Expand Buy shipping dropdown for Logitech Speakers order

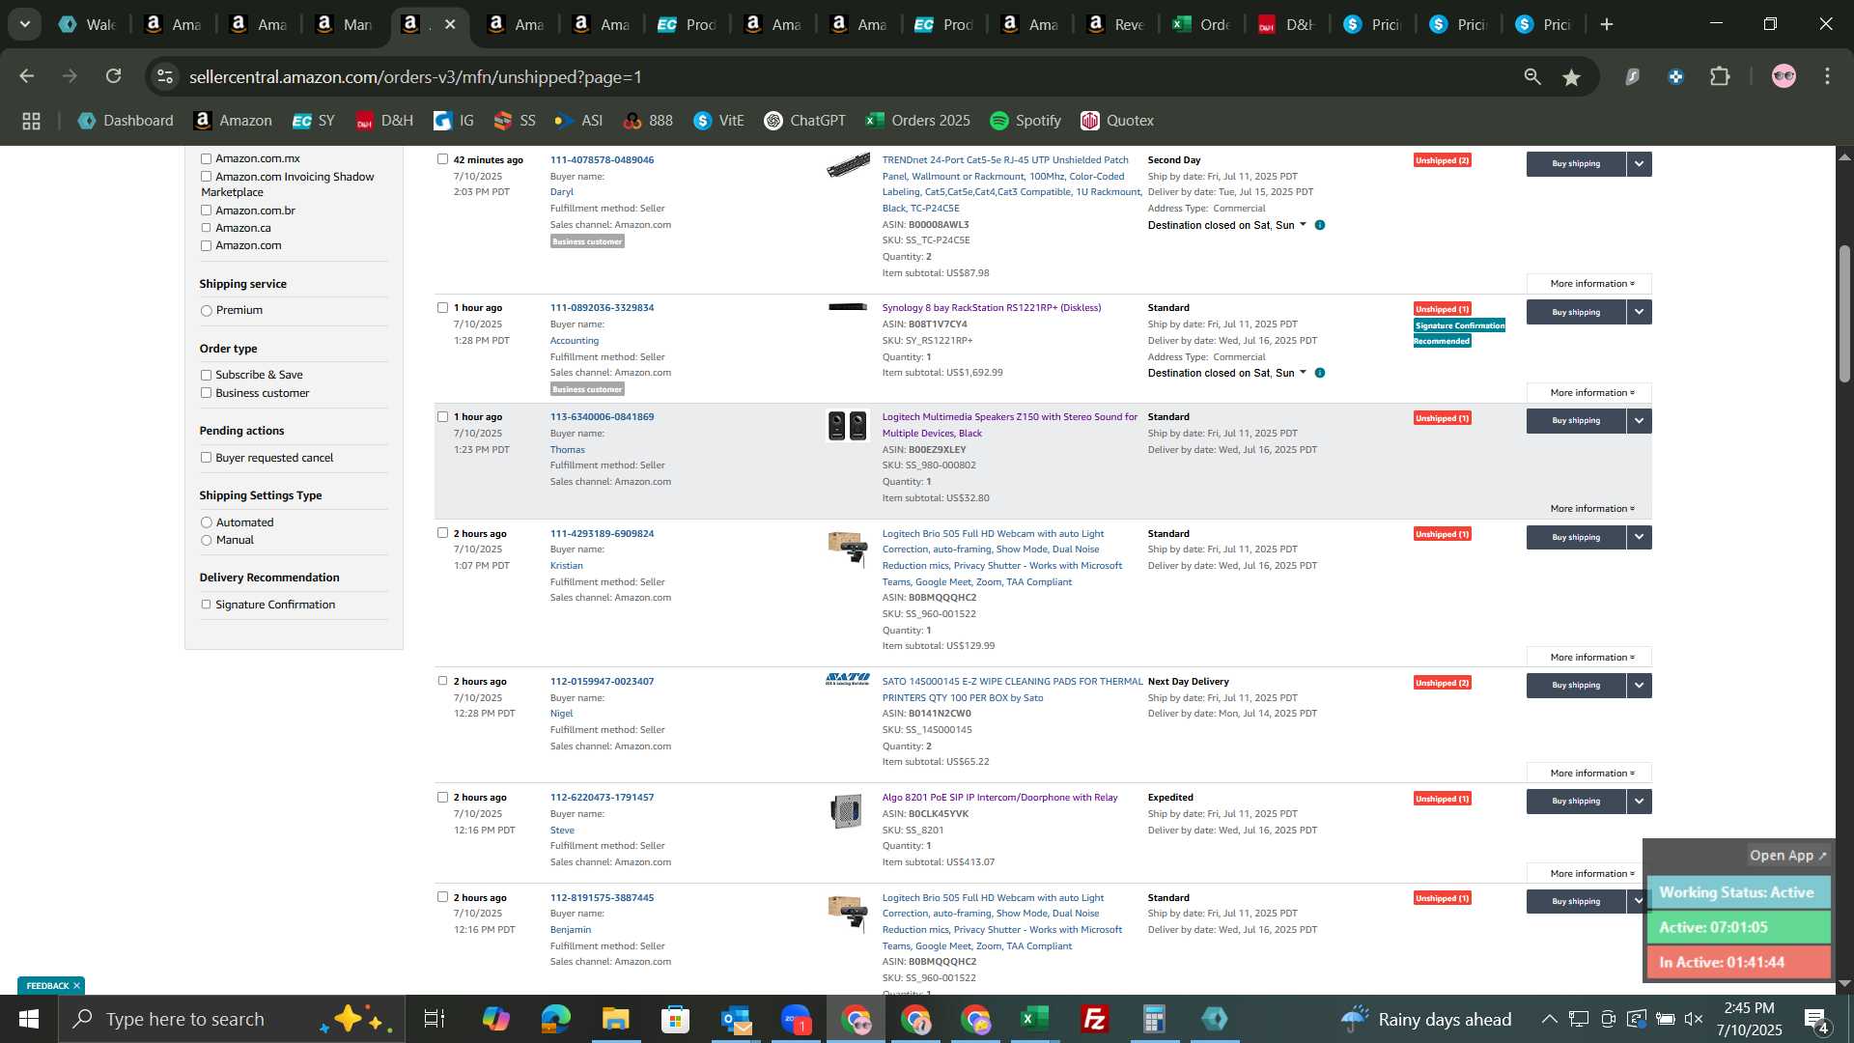pyautogui.click(x=1639, y=421)
